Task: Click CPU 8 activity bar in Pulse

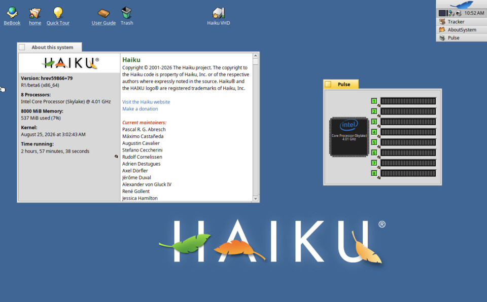Action: point(408,173)
